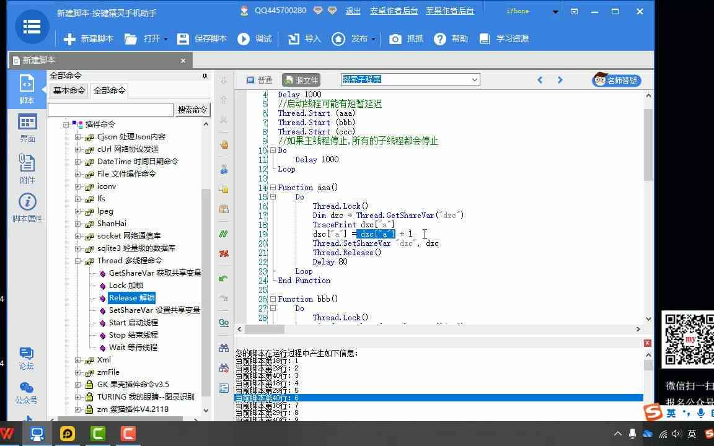This screenshot has height=446, width=714.
Task: Click the green comment slashes icon
Action: coord(224,234)
